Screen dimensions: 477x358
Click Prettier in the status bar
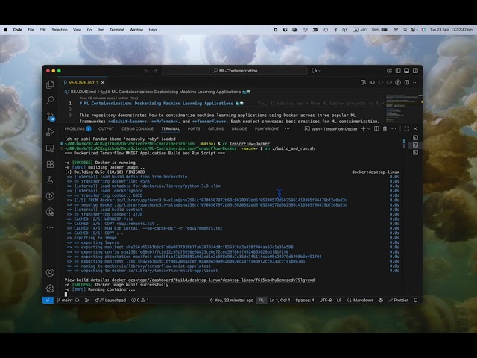pos(398,300)
